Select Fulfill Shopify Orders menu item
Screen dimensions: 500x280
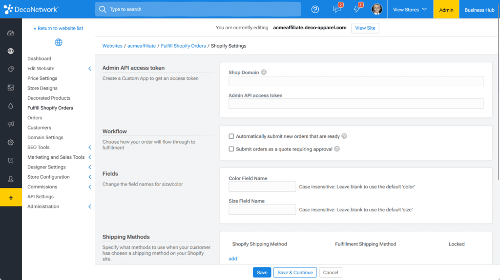pyautogui.click(x=50, y=108)
